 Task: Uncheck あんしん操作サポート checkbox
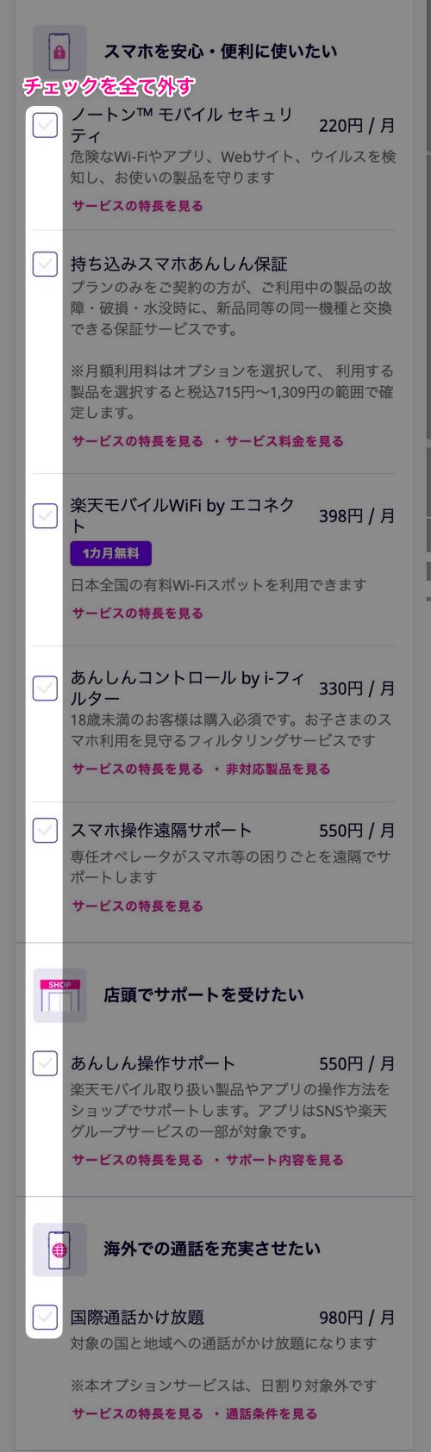pyautogui.click(x=45, y=1063)
